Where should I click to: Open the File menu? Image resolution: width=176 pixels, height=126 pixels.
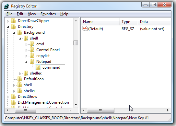[x=9, y=14]
